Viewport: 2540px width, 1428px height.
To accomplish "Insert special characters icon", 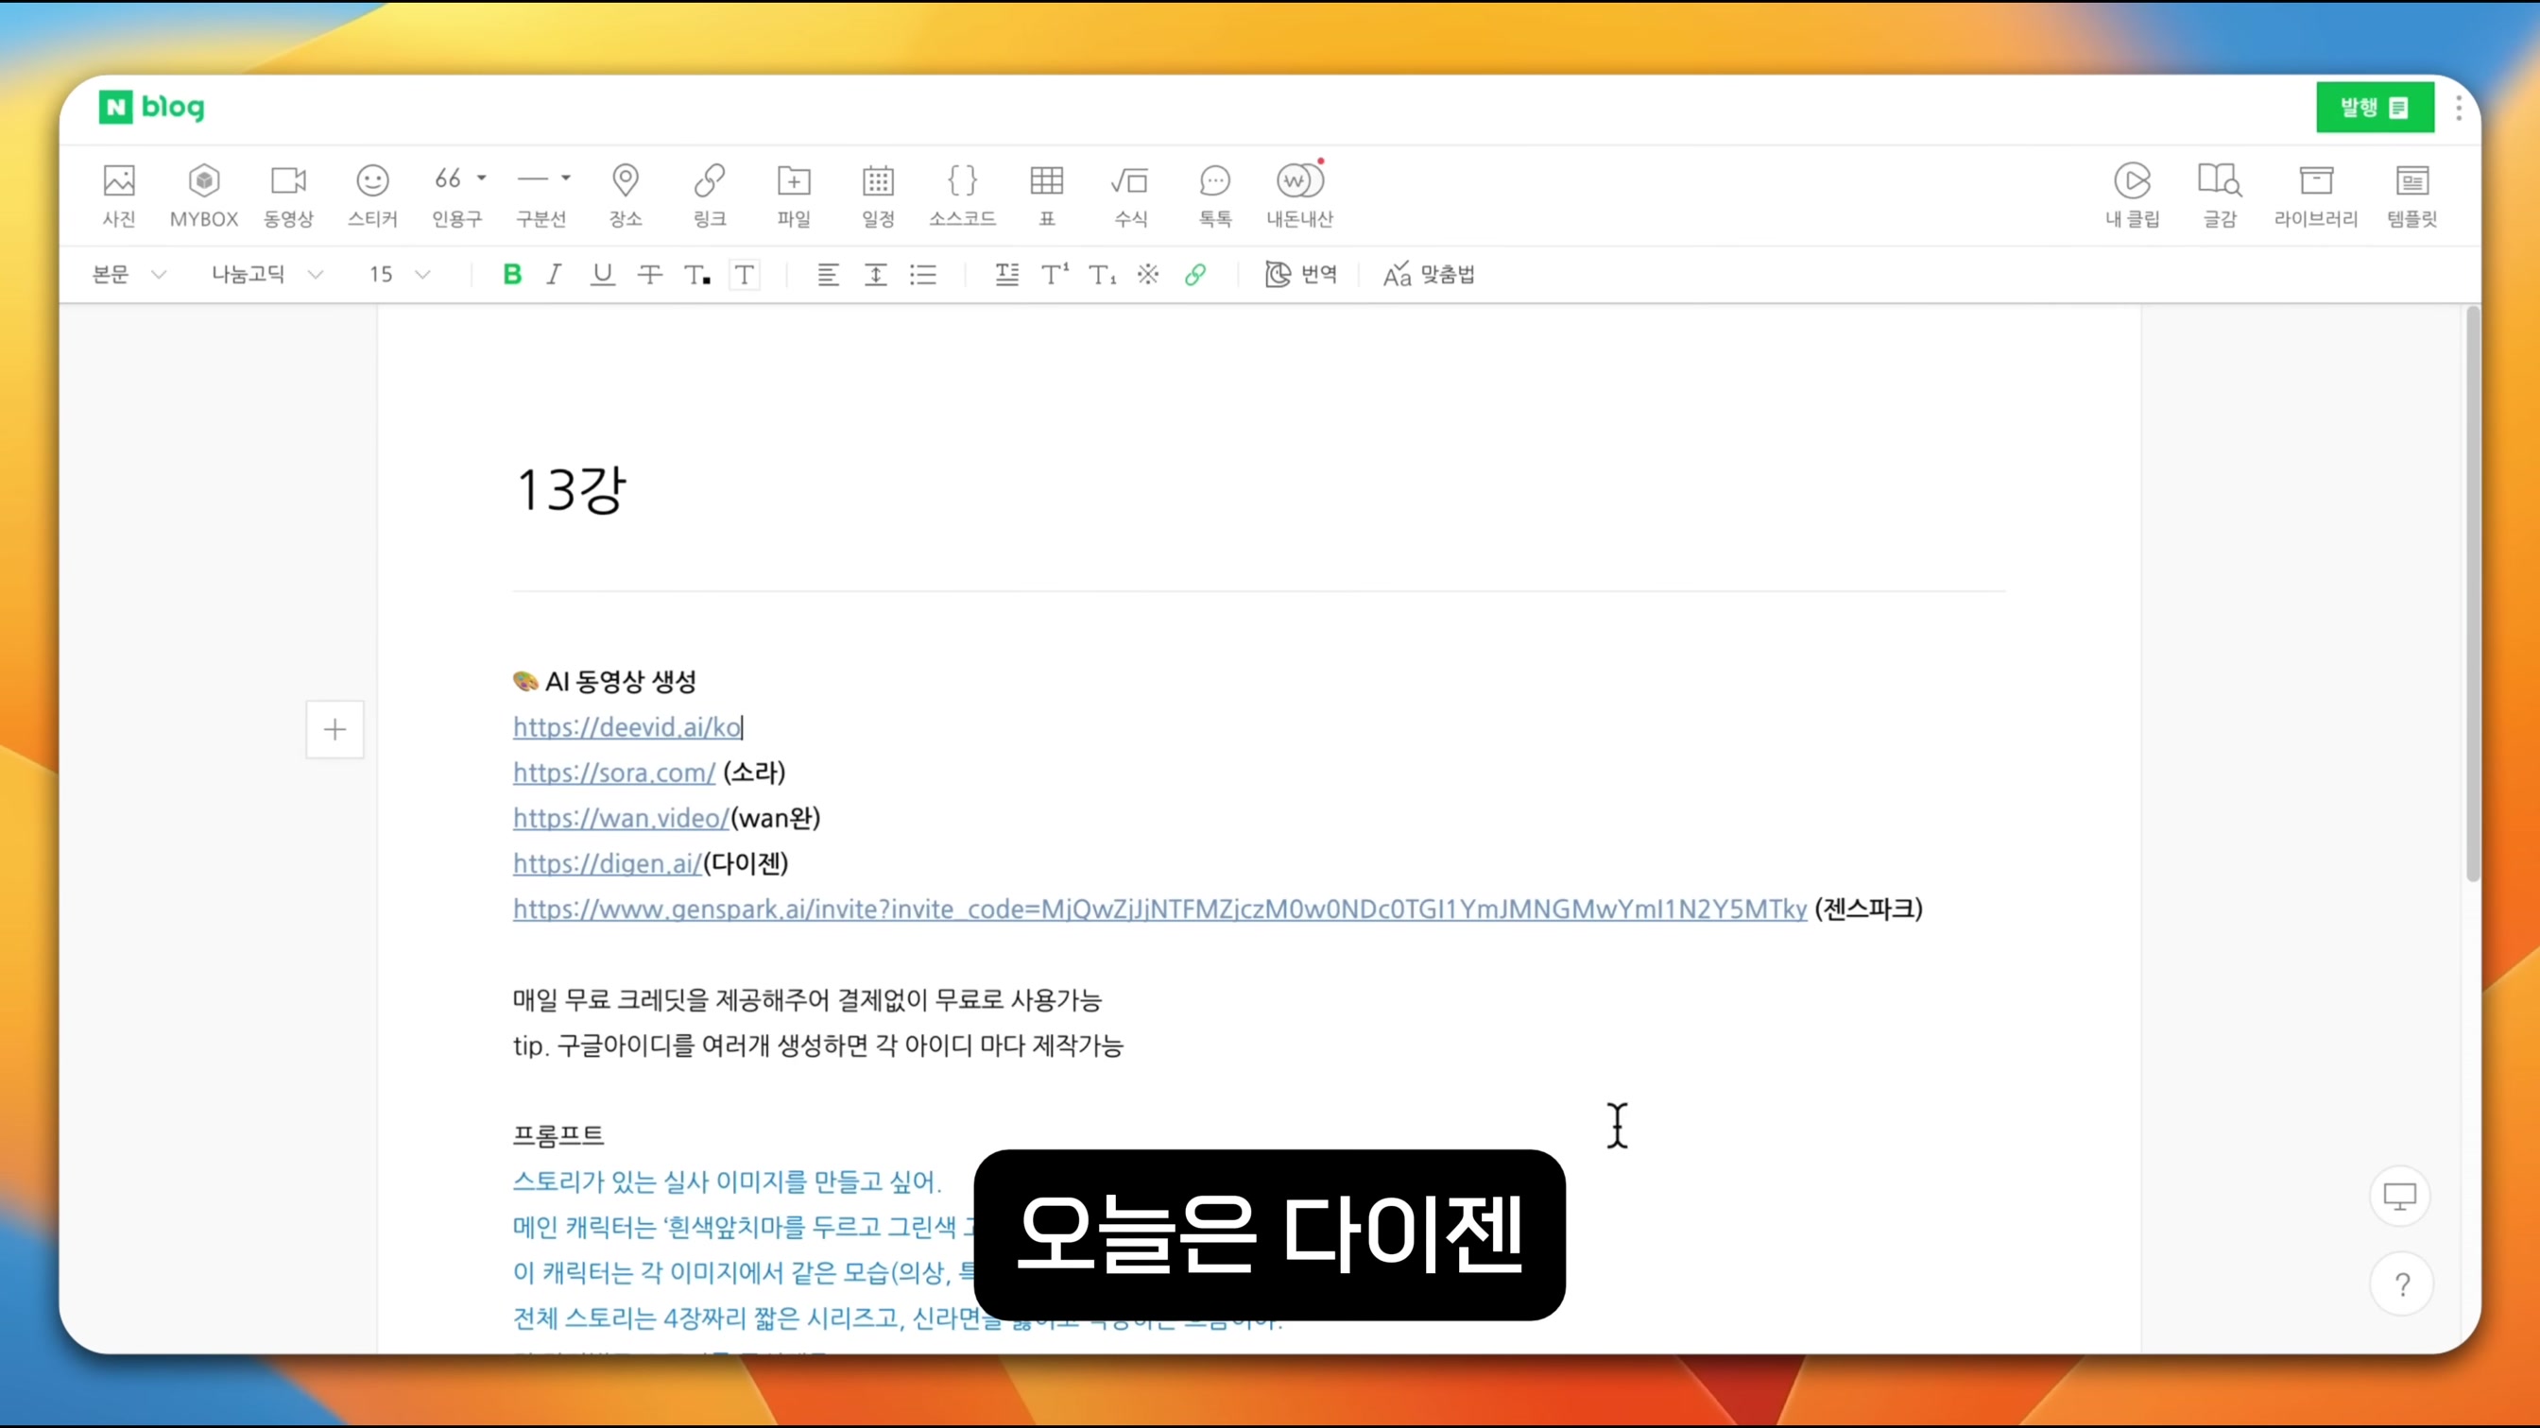I will [x=1148, y=274].
